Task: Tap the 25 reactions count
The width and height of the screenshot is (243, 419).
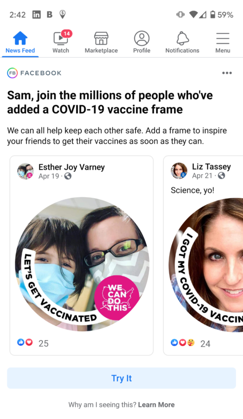Action: pos(43,343)
